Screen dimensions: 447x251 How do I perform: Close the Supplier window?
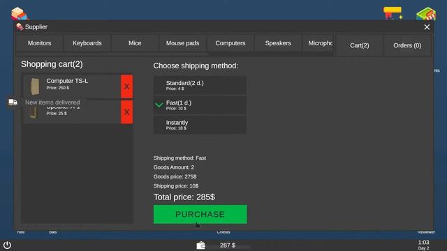tap(427, 27)
